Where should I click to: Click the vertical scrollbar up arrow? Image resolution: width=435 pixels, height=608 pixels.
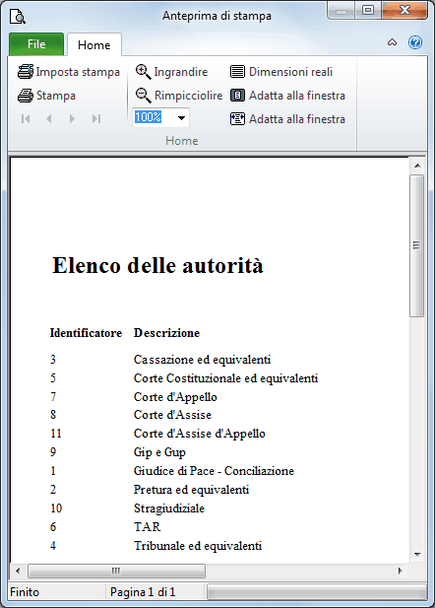pos(417,166)
